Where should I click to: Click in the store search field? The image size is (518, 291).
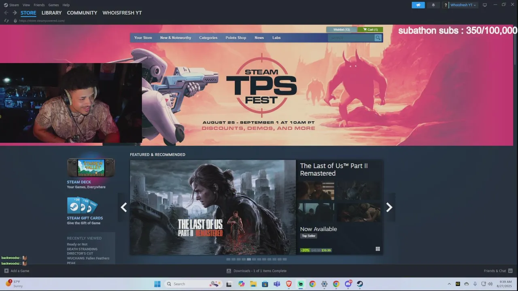tap(351, 38)
